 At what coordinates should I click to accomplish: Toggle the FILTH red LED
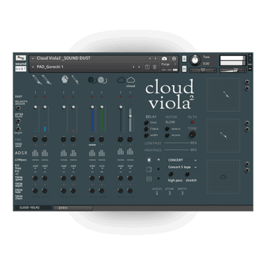[192, 122]
